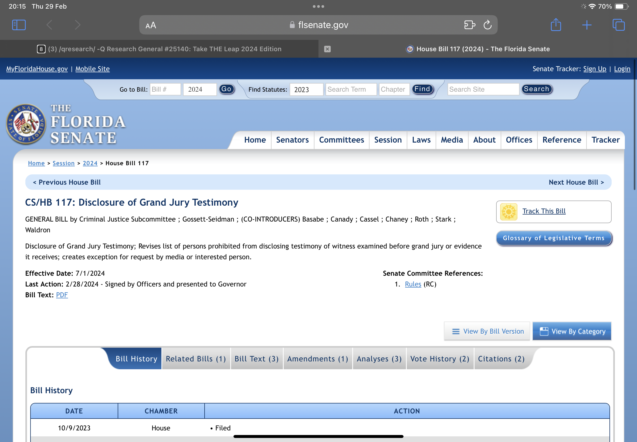Viewport: 637px width, 442px height.
Task: Open the Bill Text PDF link
Action: click(x=62, y=295)
